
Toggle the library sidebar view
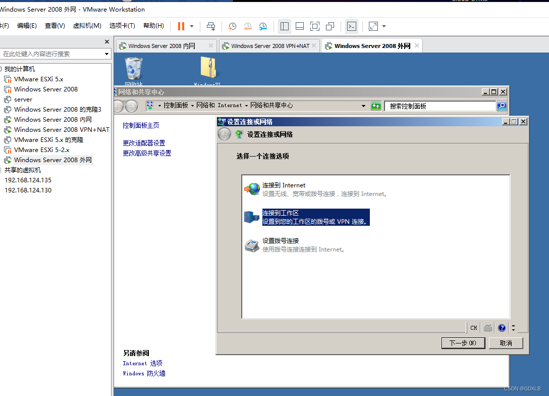pyautogui.click(x=285, y=26)
